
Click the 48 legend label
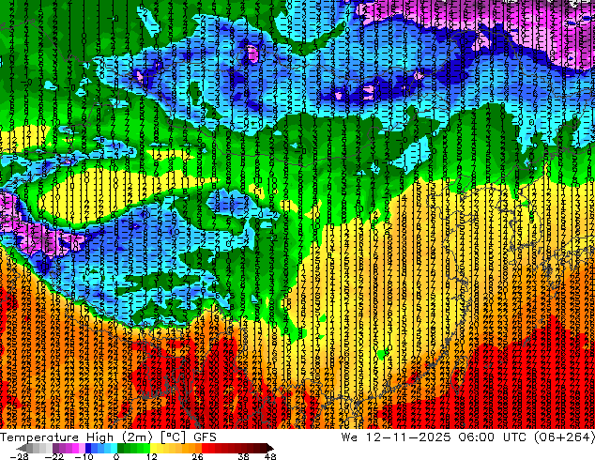coord(270,456)
